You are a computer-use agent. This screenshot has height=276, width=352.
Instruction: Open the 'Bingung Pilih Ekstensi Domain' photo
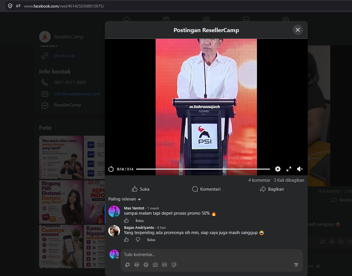point(61,202)
